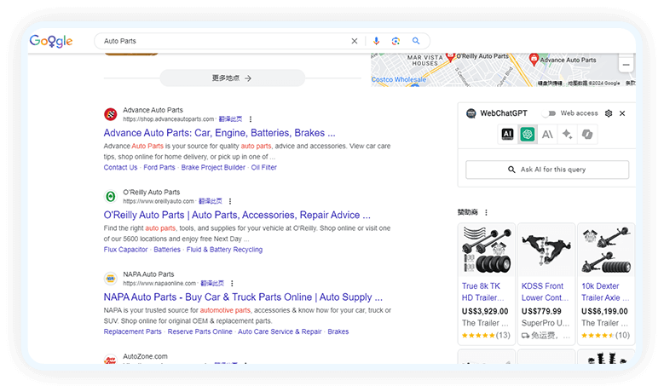Open the Batteries sitelink
664x392 pixels.
click(167, 250)
